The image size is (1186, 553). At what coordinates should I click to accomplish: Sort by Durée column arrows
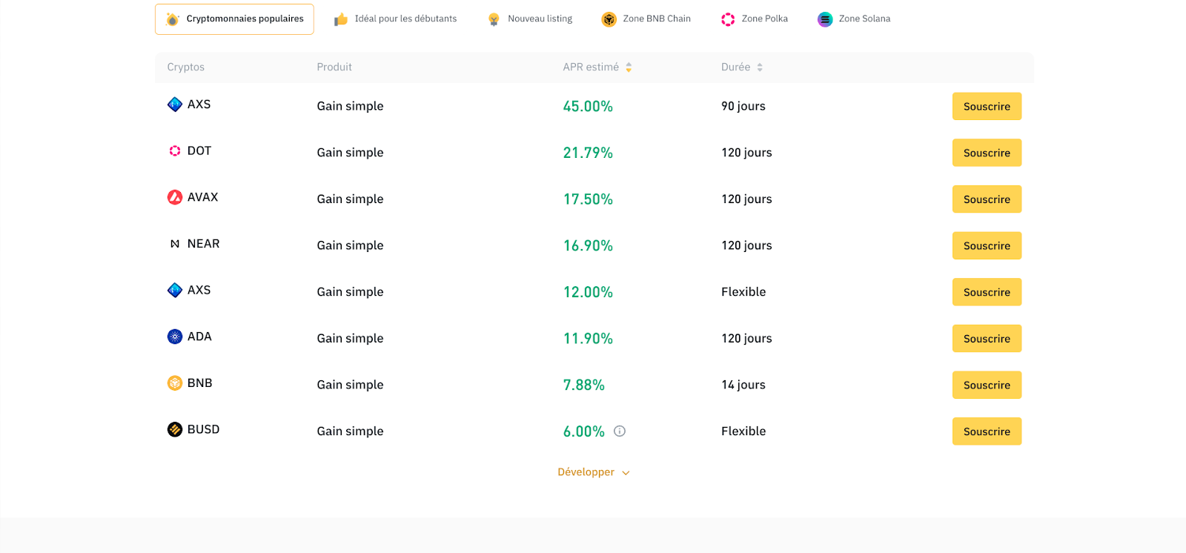click(760, 67)
